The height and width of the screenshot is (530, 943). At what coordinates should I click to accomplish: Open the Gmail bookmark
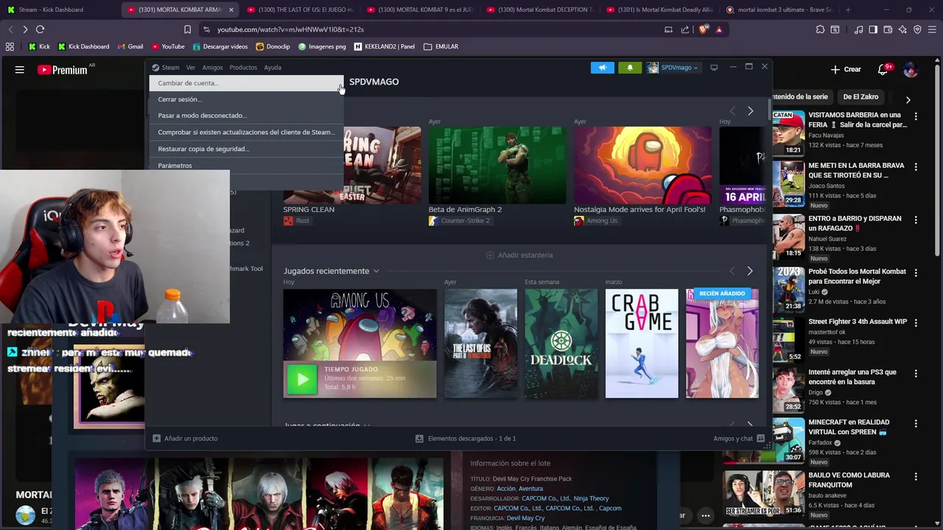[x=130, y=46]
